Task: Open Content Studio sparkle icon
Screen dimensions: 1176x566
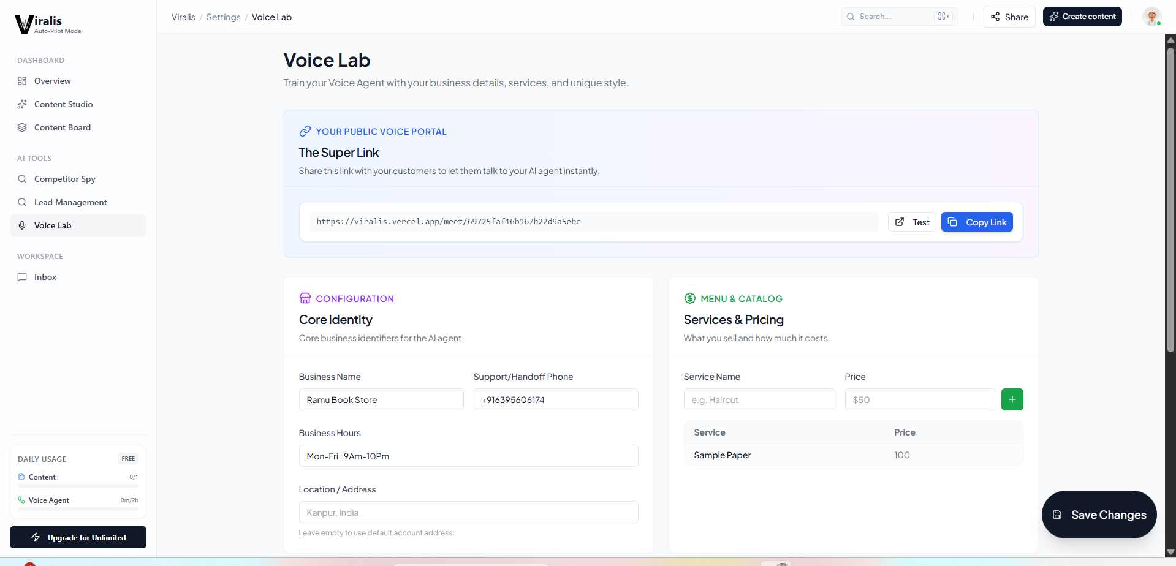Action: [22, 104]
